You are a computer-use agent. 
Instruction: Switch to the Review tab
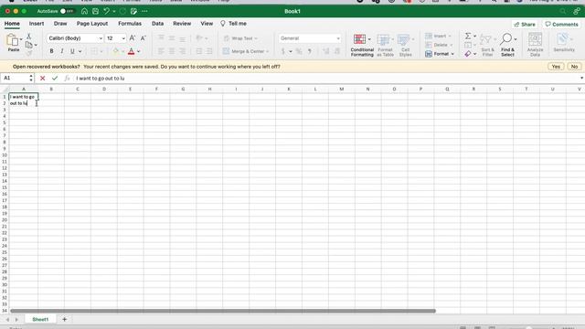click(182, 24)
